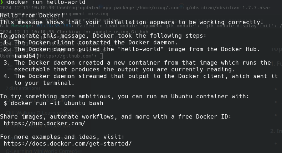Click the 'Hello from Docker!' line
Viewport: 282px width, 153px height.
[32, 16]
